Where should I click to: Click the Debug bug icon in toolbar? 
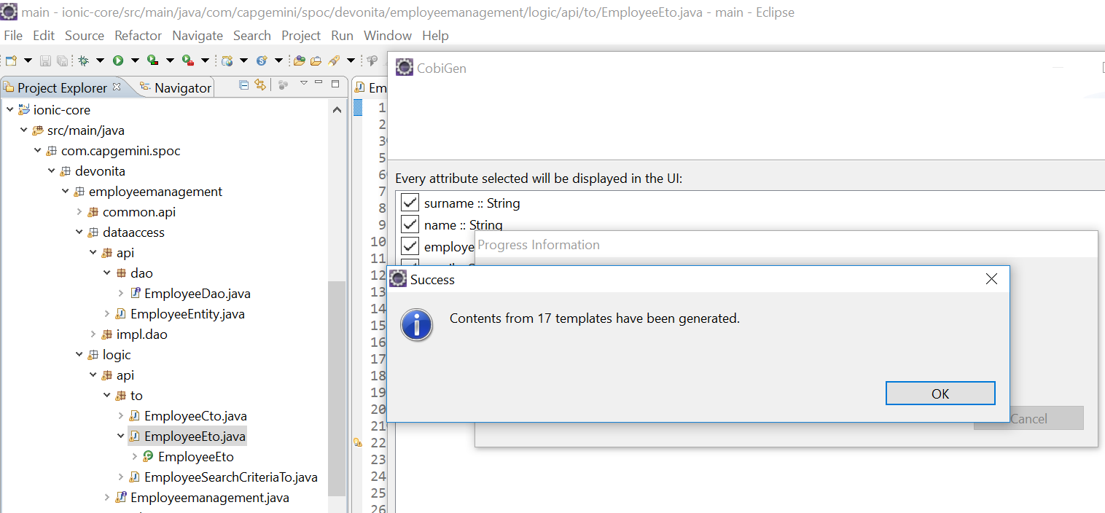pyautogui.click(x=84, y=60)
